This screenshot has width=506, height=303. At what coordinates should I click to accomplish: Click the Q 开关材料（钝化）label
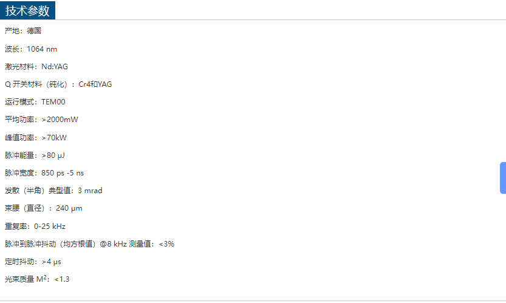(38, 84)
